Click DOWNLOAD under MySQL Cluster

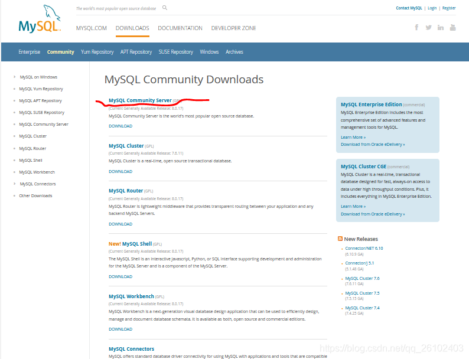120,171
